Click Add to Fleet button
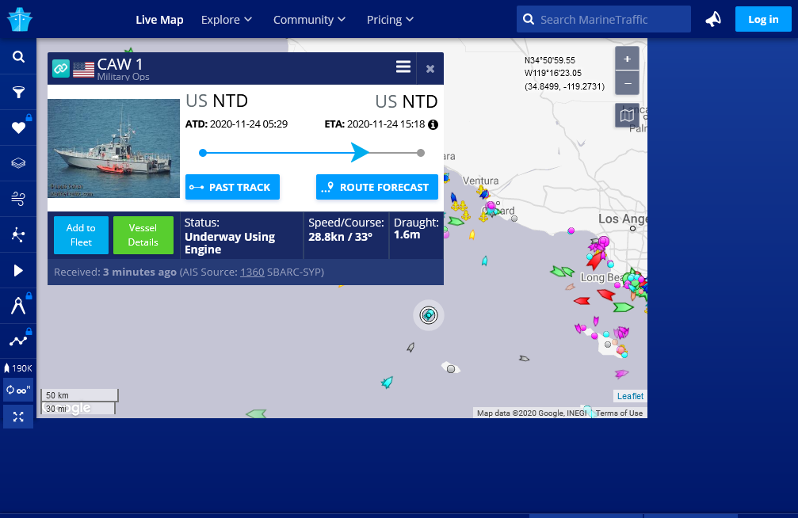Image resolution: width=798 pixels, height=518 pixels. point(81,235)
